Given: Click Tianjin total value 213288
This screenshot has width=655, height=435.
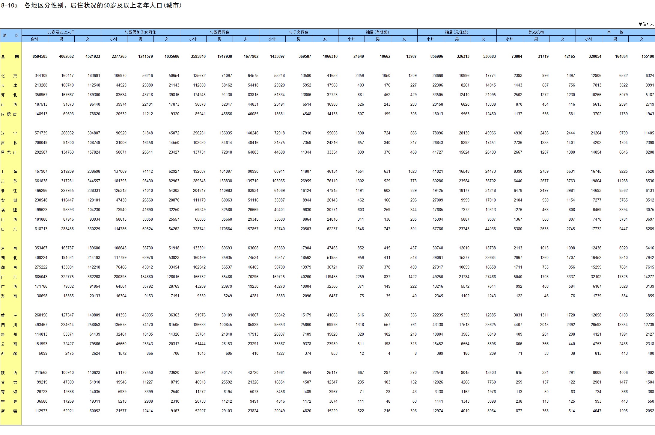Looking at the screenshot, I should tap(41, 85).
